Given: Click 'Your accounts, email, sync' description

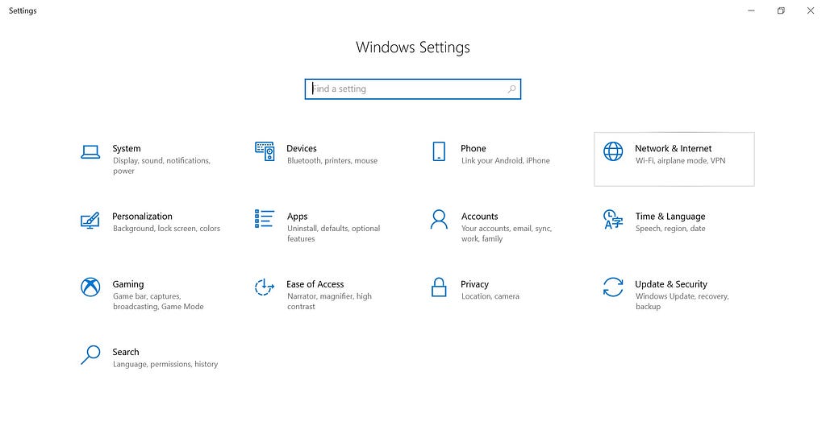Looking at the screenshot, I should (x=507, y=233).
